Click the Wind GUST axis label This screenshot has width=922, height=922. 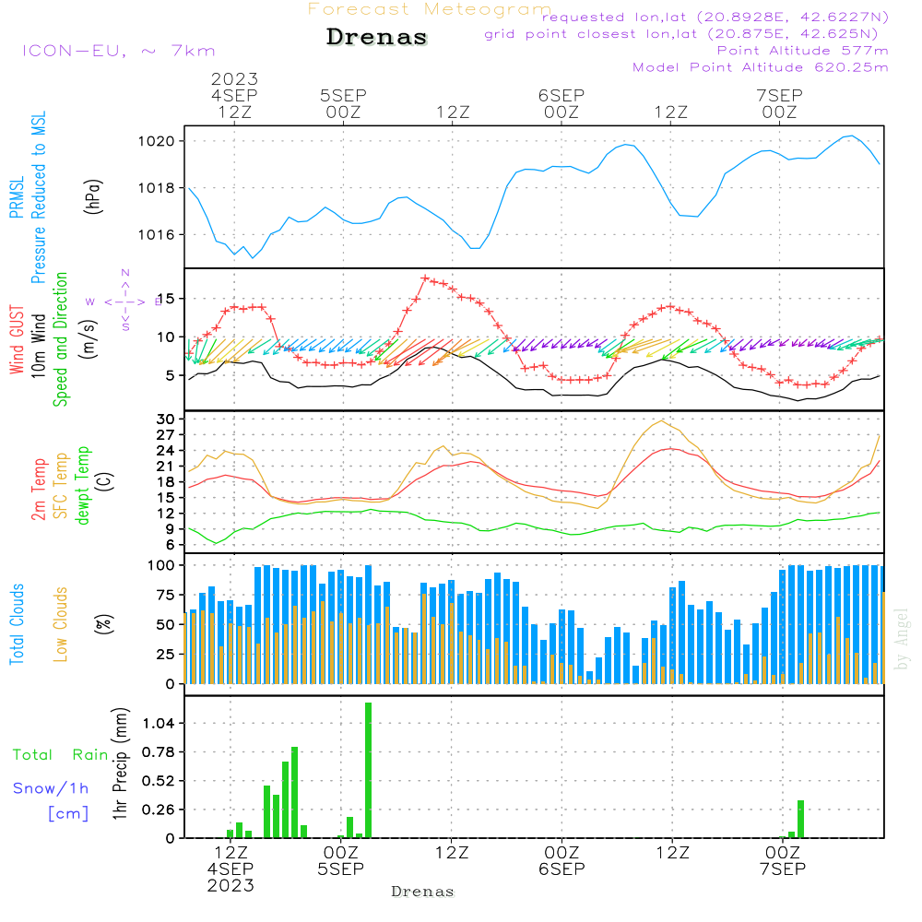click(17, 339)
